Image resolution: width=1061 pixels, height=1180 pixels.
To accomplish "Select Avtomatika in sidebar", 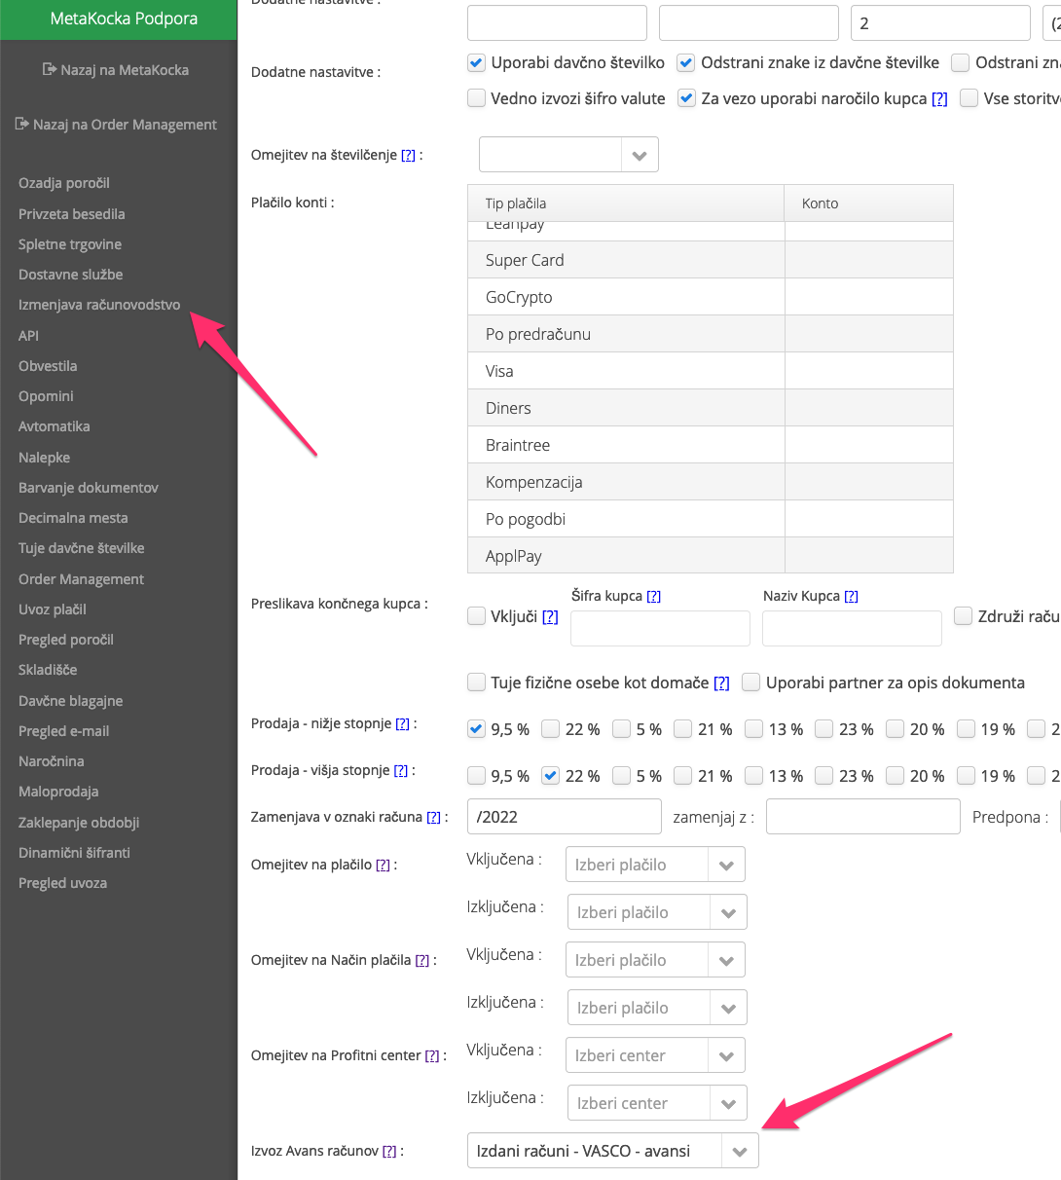I will click(55, 426).
